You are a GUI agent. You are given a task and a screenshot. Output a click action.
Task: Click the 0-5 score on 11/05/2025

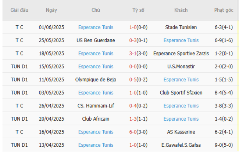[133, 80]
